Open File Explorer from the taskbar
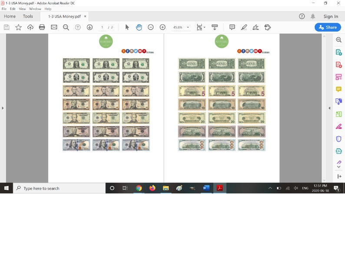Viewport: 345px width, 266px height. point(166,188)
